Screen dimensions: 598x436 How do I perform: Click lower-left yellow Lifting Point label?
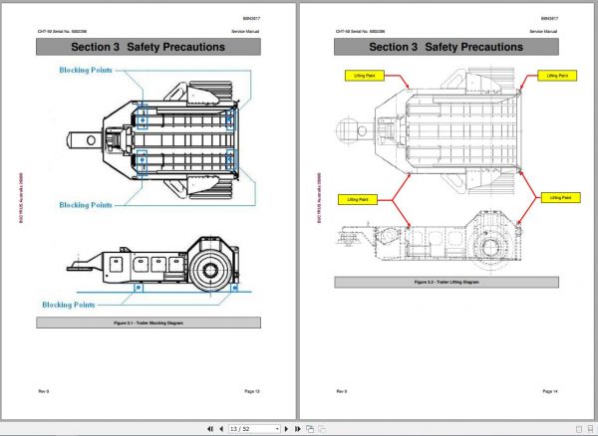tap(358, 199)
